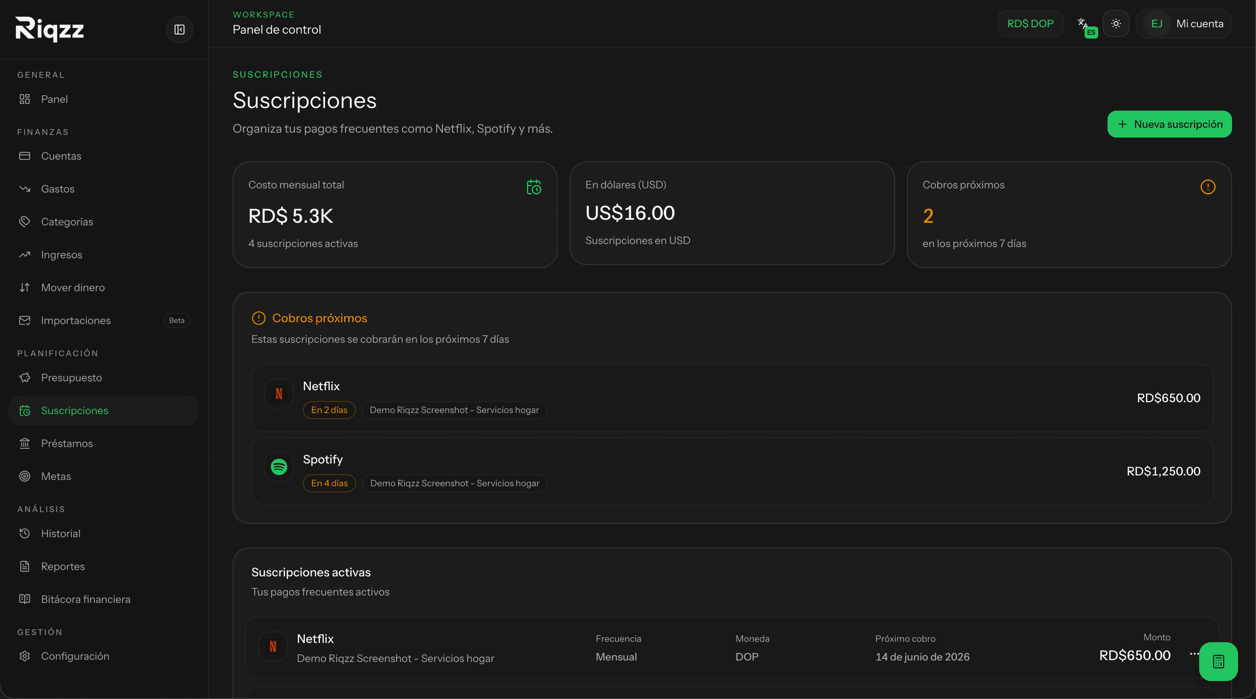Click the Spotify logo in Cobros próximos
This screenshot has height=699, width=1256.
[279, 467]
